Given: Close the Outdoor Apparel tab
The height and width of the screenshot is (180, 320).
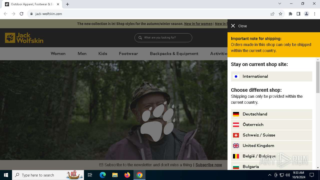Looking at the screenshot, I should pyautogui.click(x=58, y=4).
